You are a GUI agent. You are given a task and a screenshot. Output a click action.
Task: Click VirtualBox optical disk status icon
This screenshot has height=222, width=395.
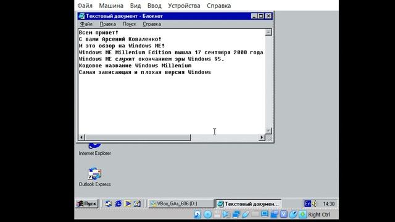207,215
